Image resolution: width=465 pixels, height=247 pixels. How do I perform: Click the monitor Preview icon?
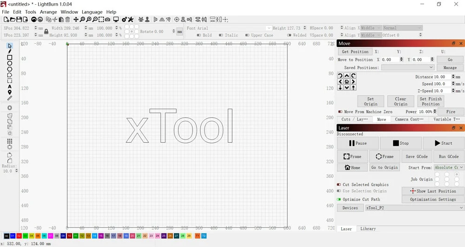pos(116,20)
